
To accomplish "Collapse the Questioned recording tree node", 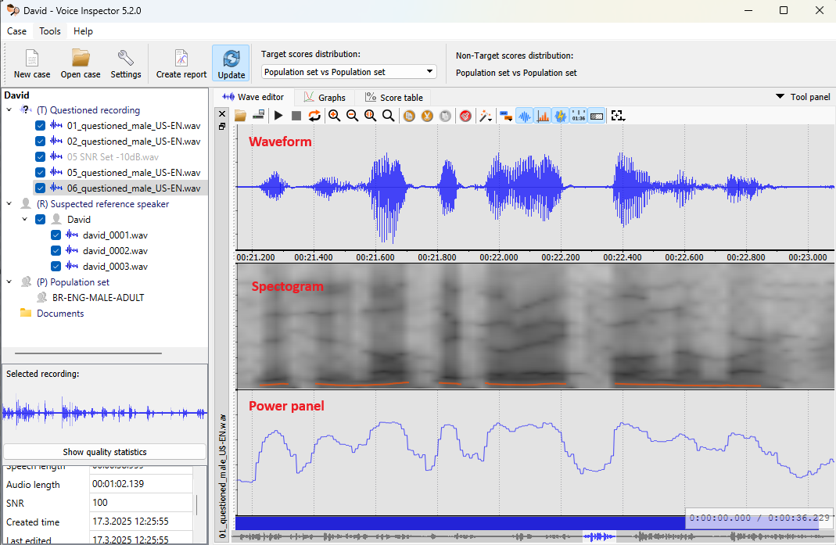I will 9,109.
